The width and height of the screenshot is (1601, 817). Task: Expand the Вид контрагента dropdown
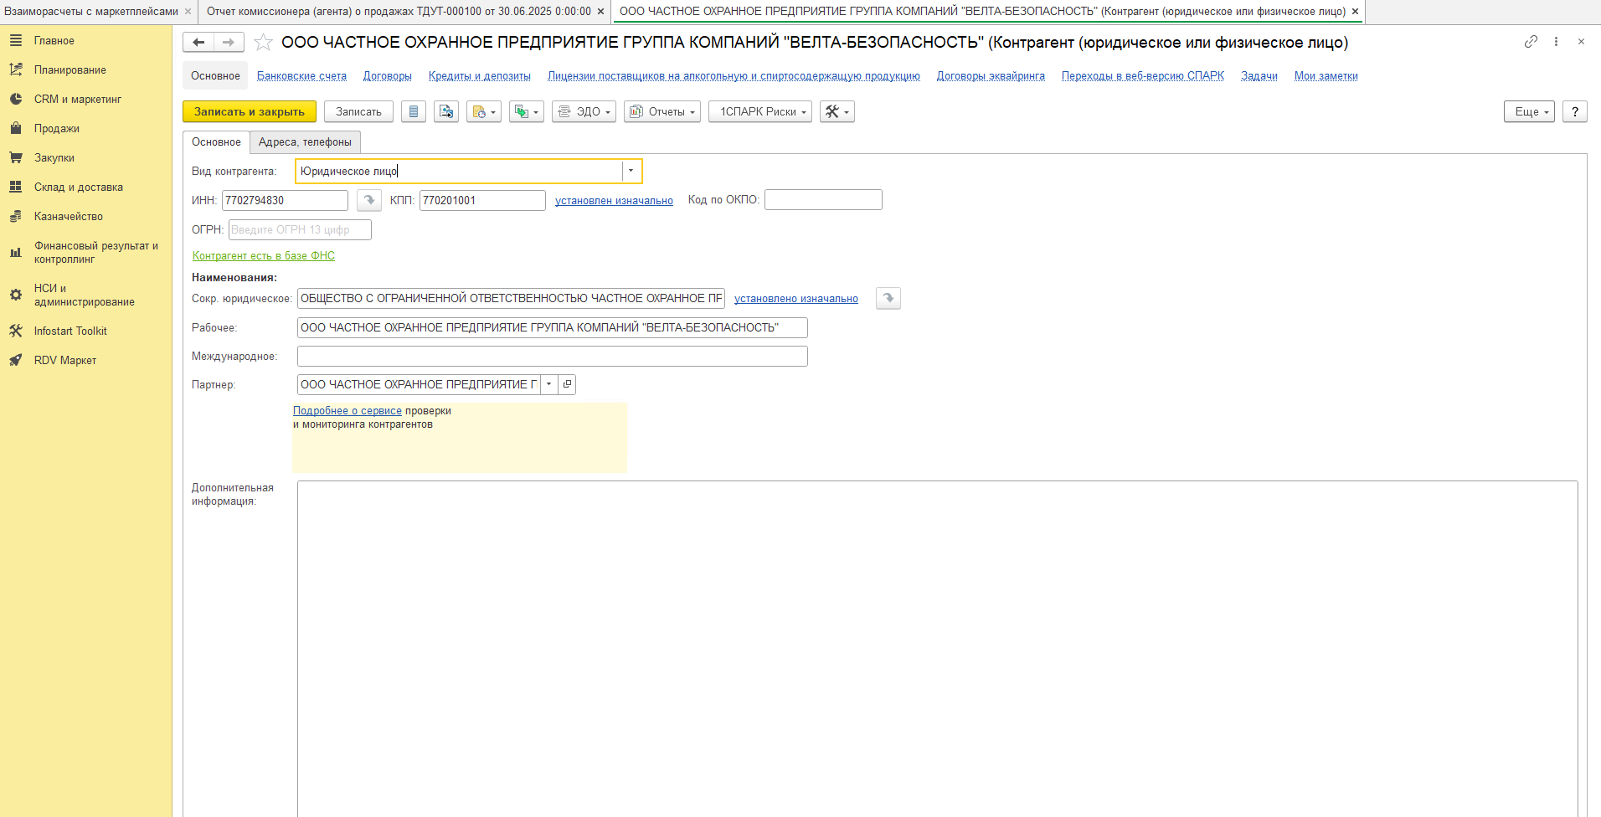coord(631,171)
